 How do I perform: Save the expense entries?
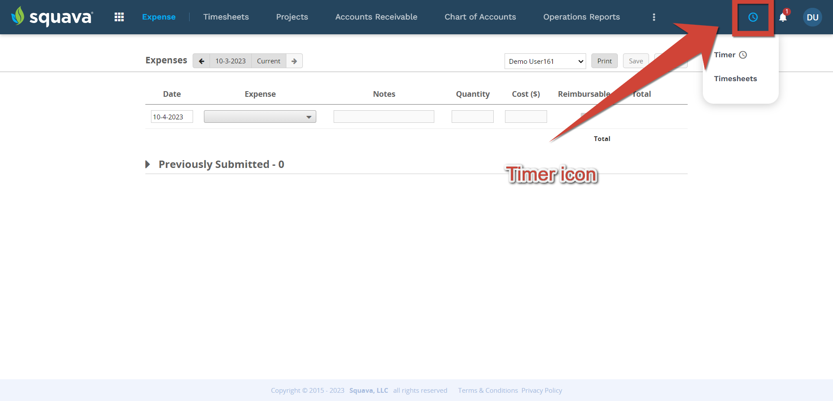[x=636, y=61]
